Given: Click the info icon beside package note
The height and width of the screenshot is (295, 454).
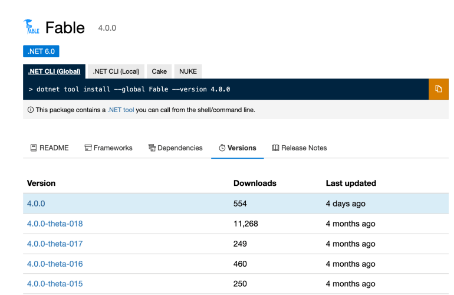Looking at the screenshot, I should (30, 110).
